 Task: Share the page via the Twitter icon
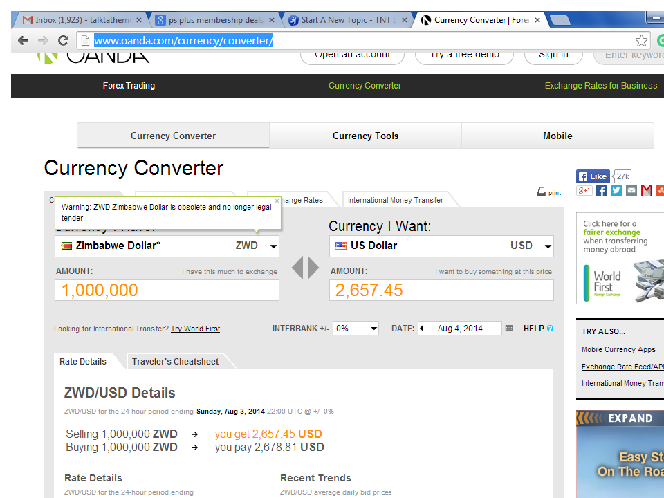tap(616, 190)
